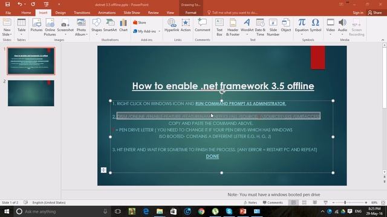Open the Shapes gallery
Viewport: 387px width, 217px height.
97,26
